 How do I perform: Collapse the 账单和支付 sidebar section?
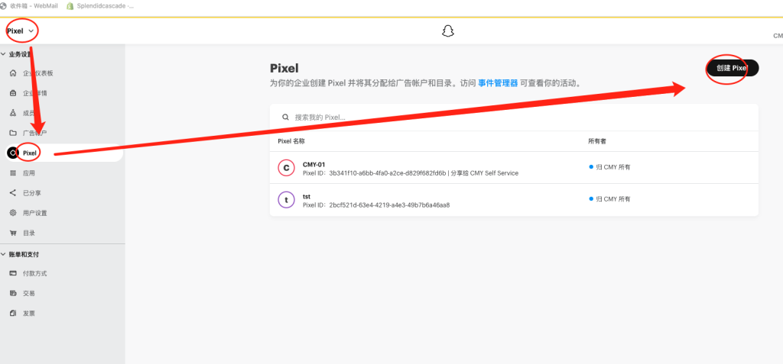(3, 254)
